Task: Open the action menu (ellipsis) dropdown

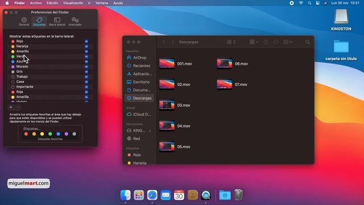Action: [288, 42]
